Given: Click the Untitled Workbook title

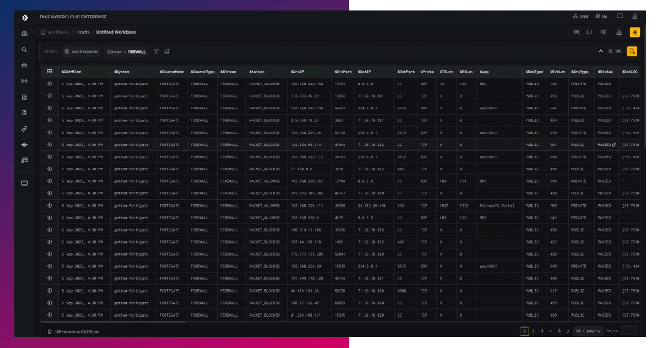Looking at the screenshot, I should (116, 32).
